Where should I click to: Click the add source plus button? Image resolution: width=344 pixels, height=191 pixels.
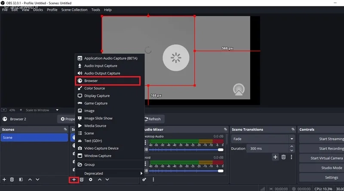click(x=74, y=179)
